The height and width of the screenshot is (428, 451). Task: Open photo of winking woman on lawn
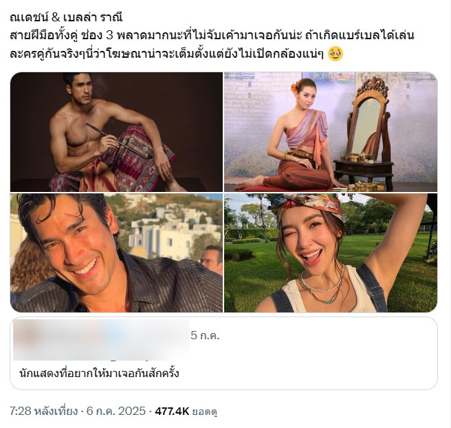(331, 253)
